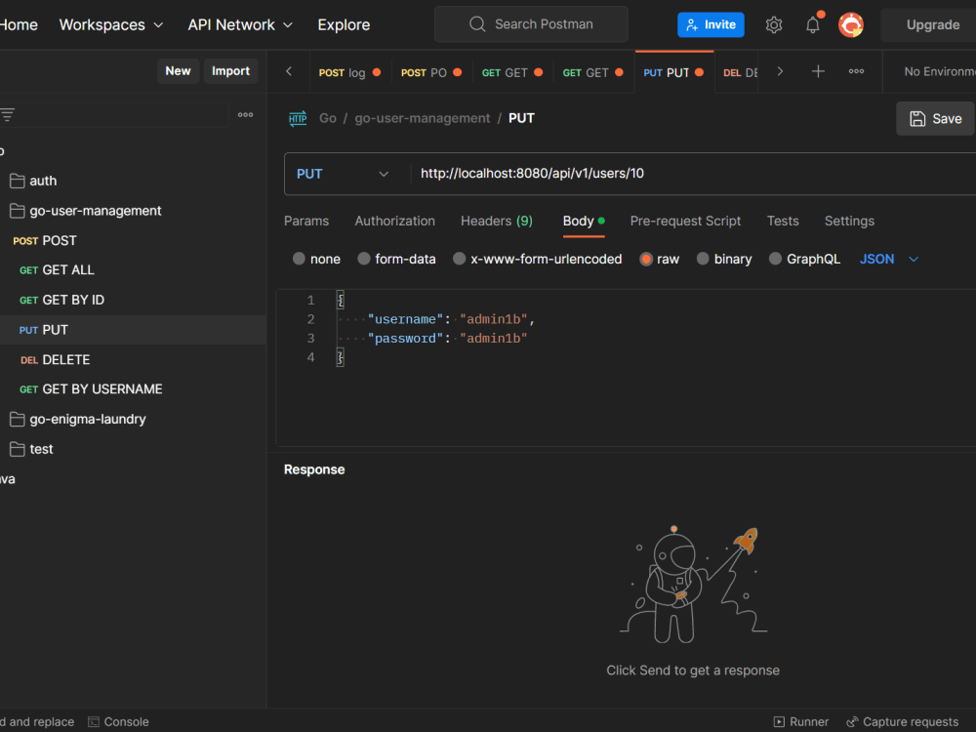976x732 pixels.
Task: Click the go-enigma-laundry folder icon
Action: (18, 420)
